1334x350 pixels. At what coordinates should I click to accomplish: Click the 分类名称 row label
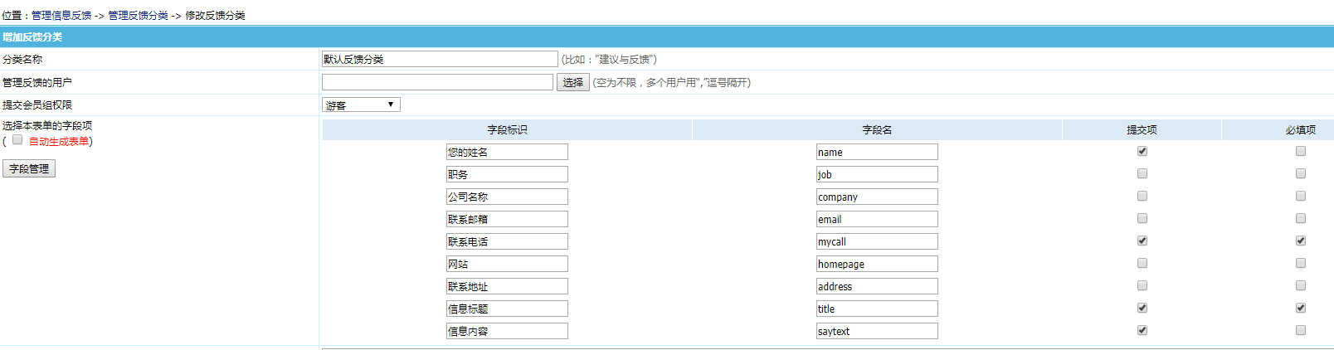tap(22, 60)
